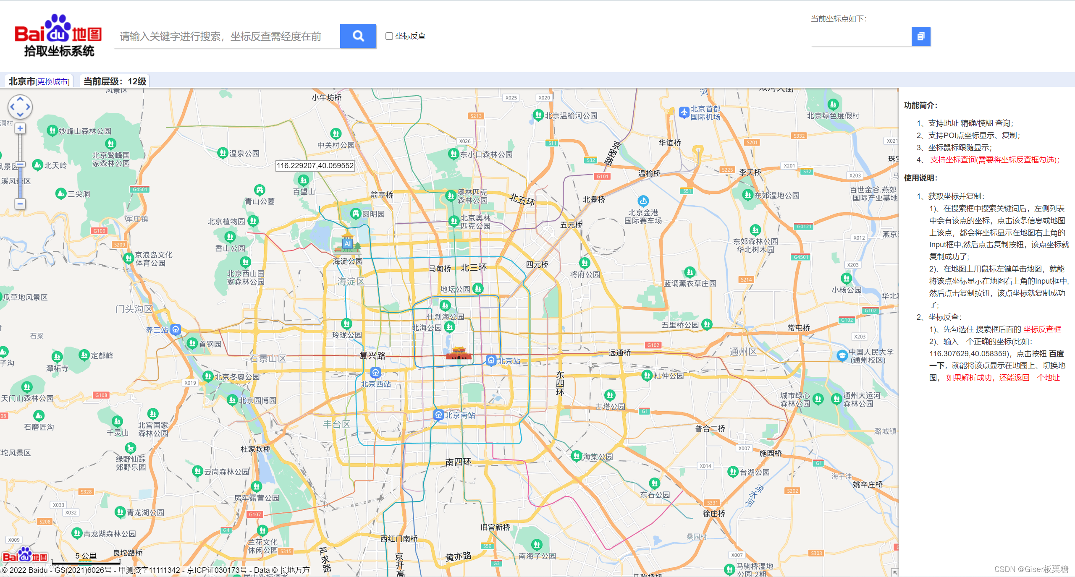Screen dimensions: 1075x577
Task: Pan the map down with arrow
Action: tap(20, 115)
